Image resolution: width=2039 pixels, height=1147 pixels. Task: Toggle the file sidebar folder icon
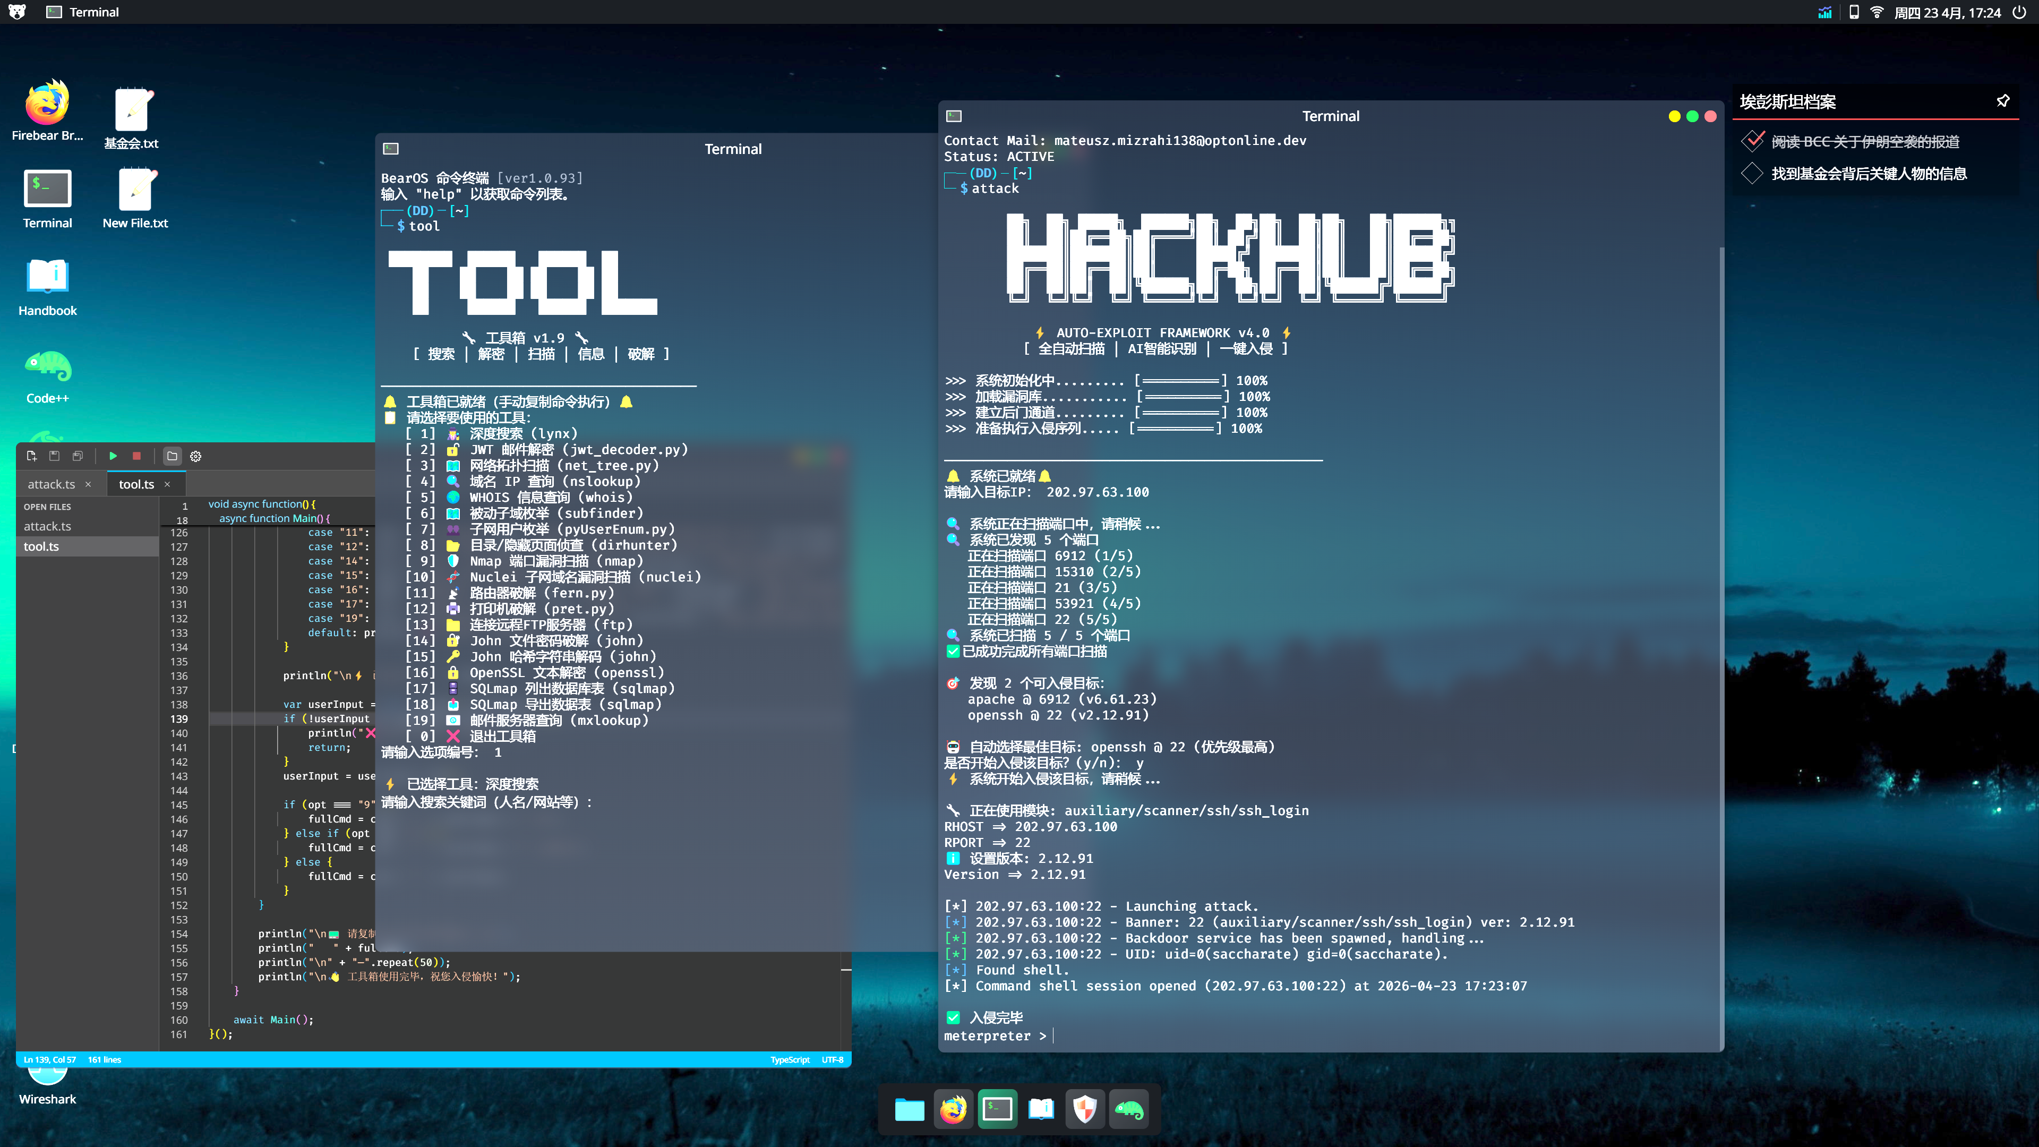pyautogui.click(x=172, y=456)
